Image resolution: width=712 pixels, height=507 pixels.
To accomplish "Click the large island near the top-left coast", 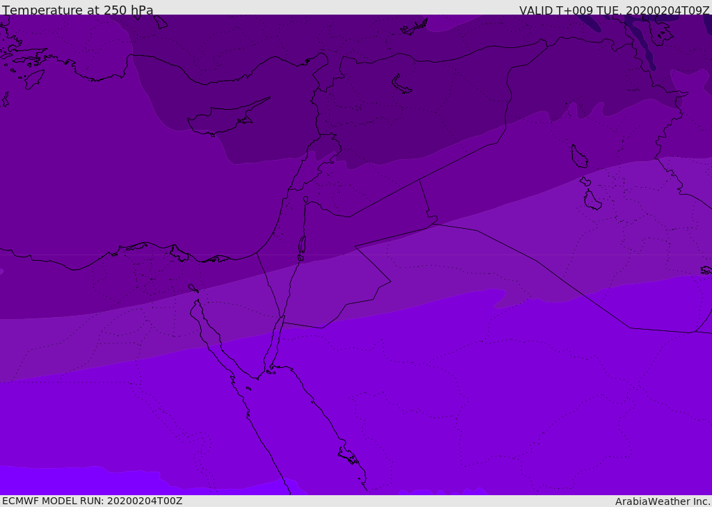I will 33,79.
